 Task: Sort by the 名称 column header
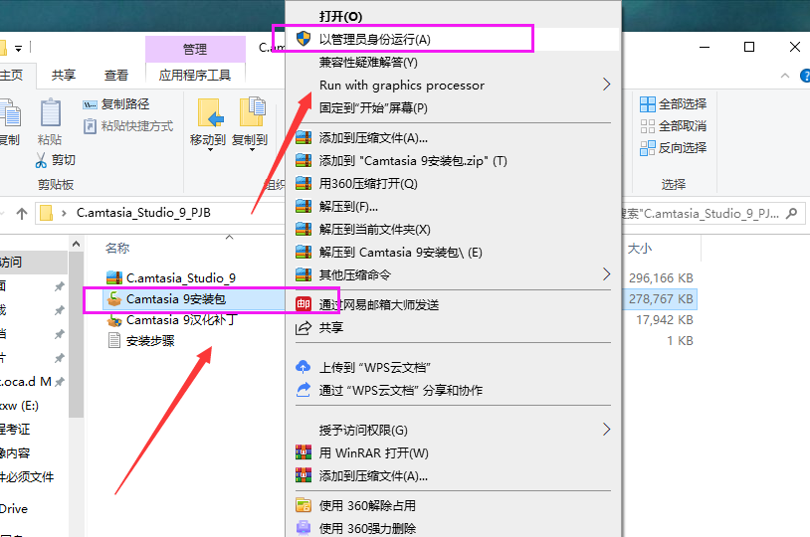coord(117,249)
